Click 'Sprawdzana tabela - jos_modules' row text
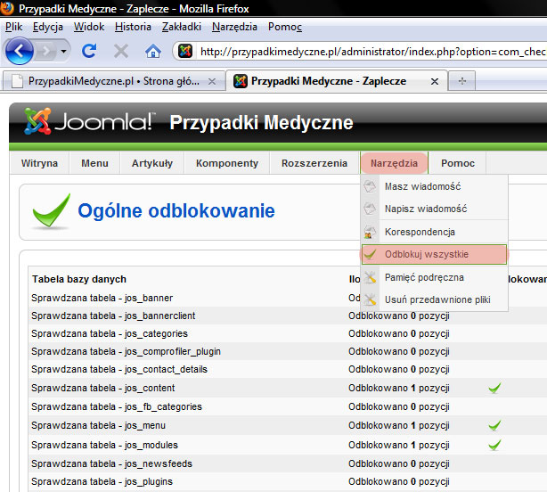 click(x=104, y=446)
